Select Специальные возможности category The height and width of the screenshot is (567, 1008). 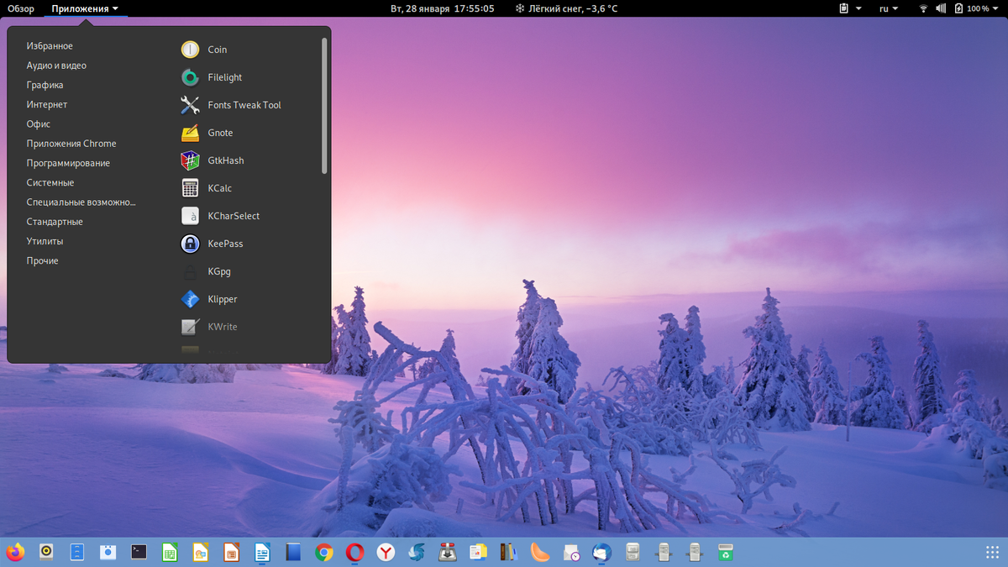(81, 202)
